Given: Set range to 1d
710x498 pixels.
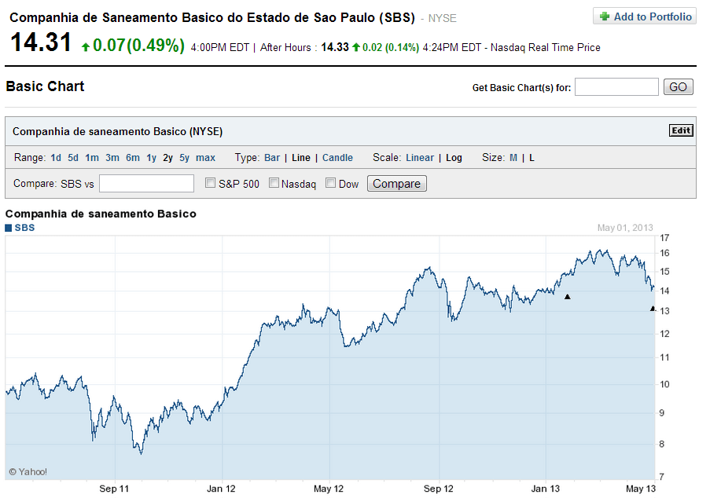Looking at the screenshot, I should tap(56, 158).
